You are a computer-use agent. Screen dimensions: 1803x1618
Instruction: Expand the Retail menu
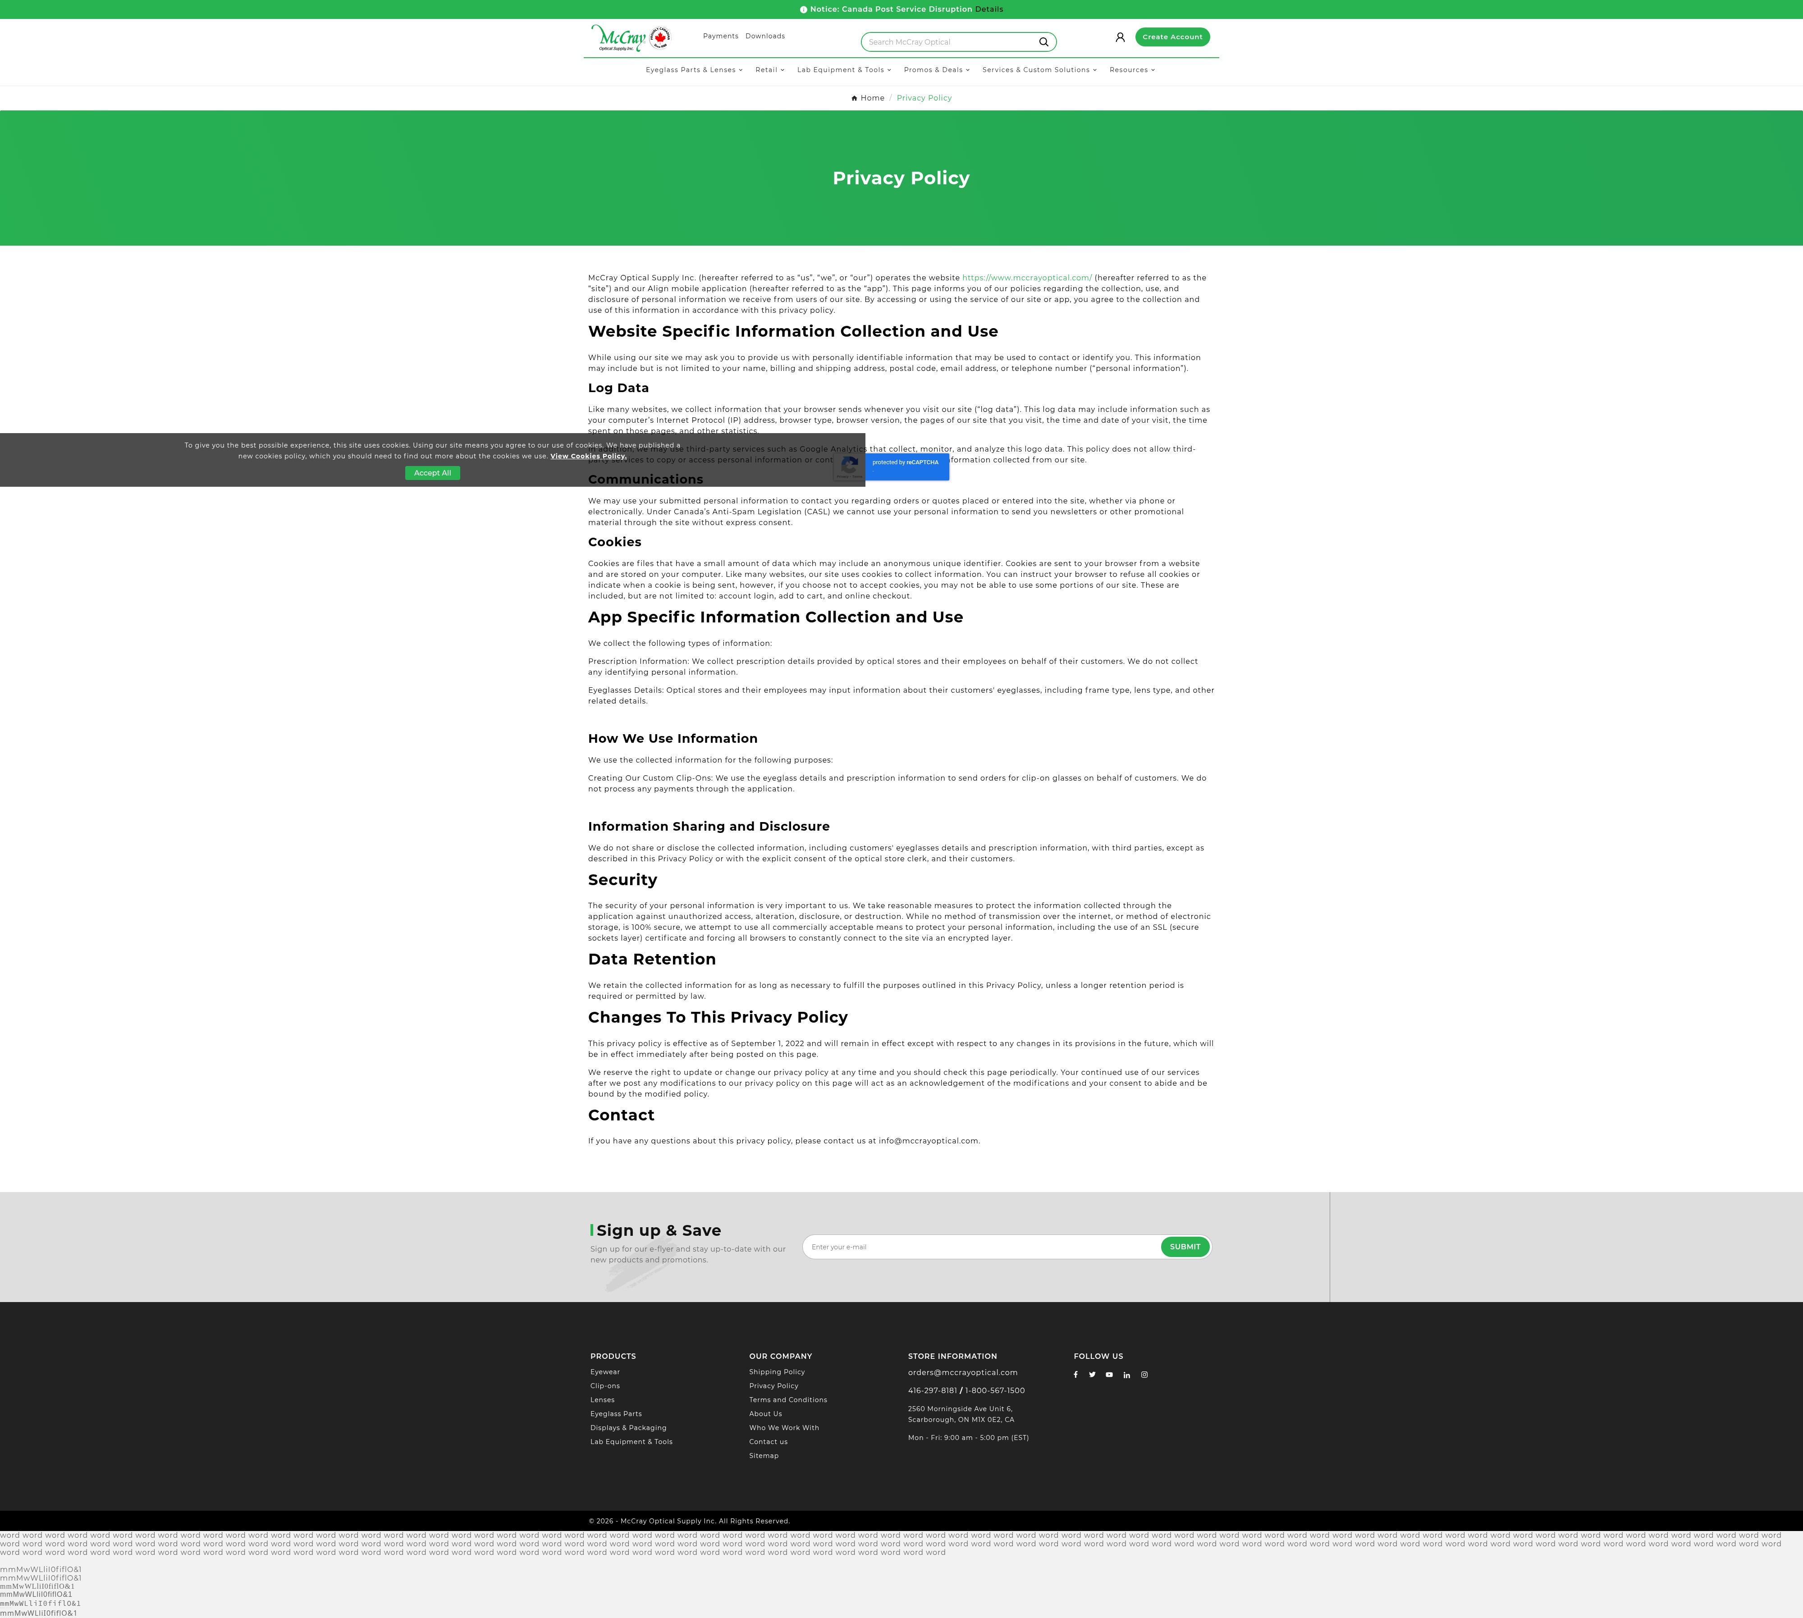770,69
